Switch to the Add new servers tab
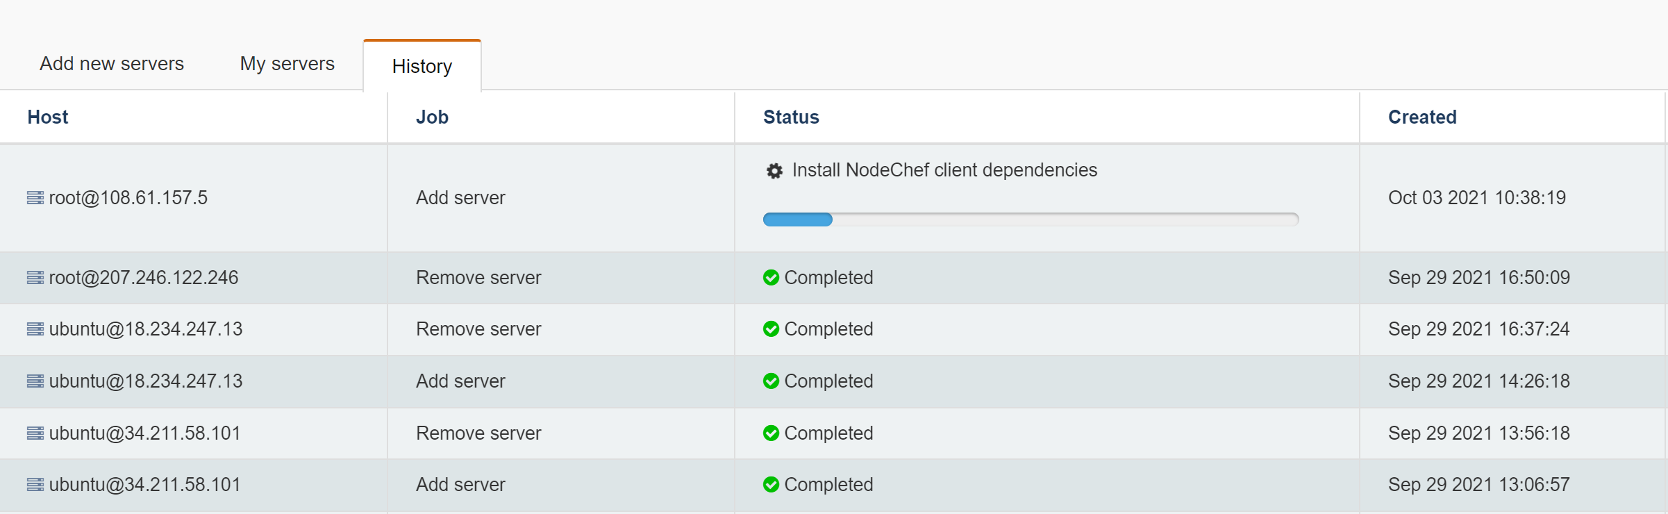The image size is (1668, 514). (112, 64)
